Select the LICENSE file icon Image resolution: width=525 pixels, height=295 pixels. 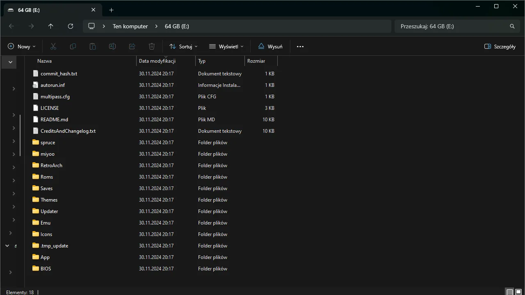pos(36,108)
